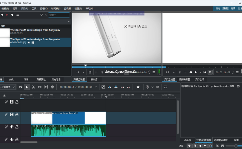Click the add clip icon in project bin
The height and width of the screenshot is (149, 242).
pyautogui.click(x=2, y=15)
